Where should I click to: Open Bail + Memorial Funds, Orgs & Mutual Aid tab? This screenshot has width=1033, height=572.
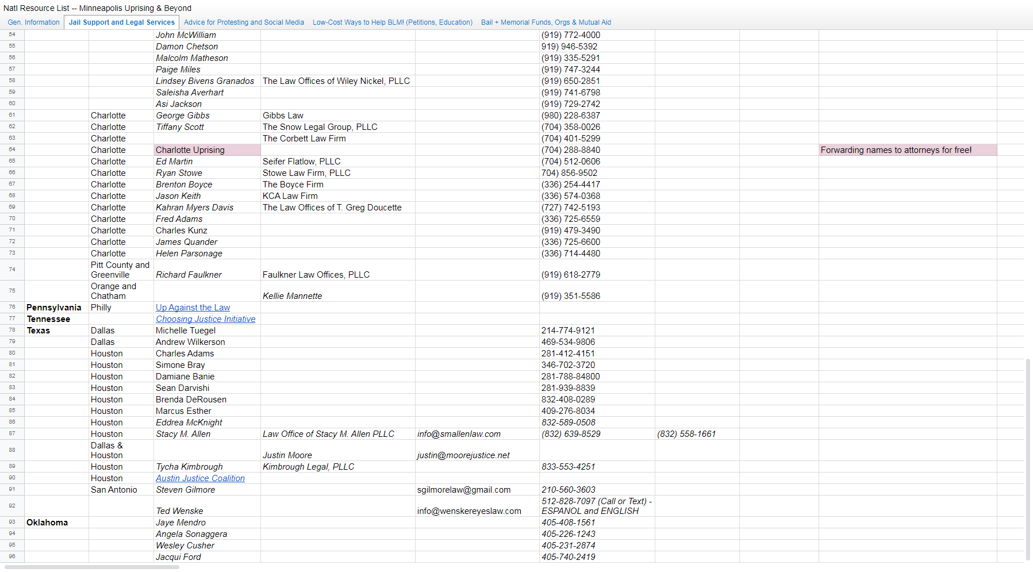(546, 22)
